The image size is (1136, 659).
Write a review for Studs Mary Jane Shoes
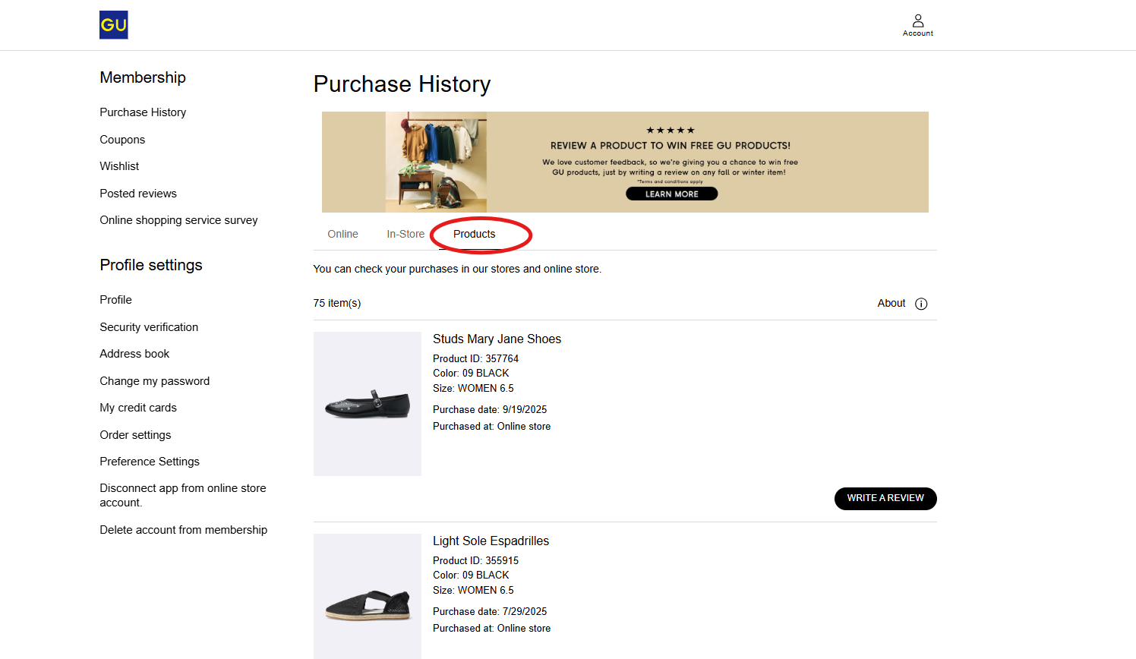click(x=885, y=498)
